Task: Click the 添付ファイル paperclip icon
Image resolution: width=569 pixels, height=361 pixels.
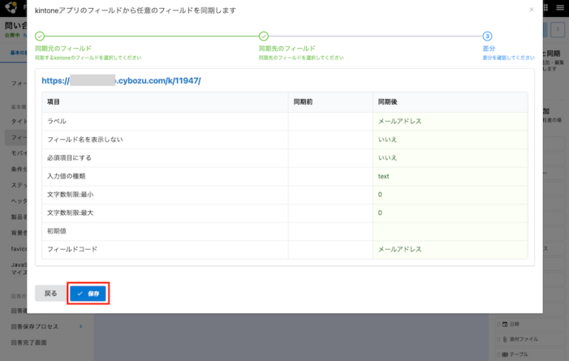Action: coord(505,340)
